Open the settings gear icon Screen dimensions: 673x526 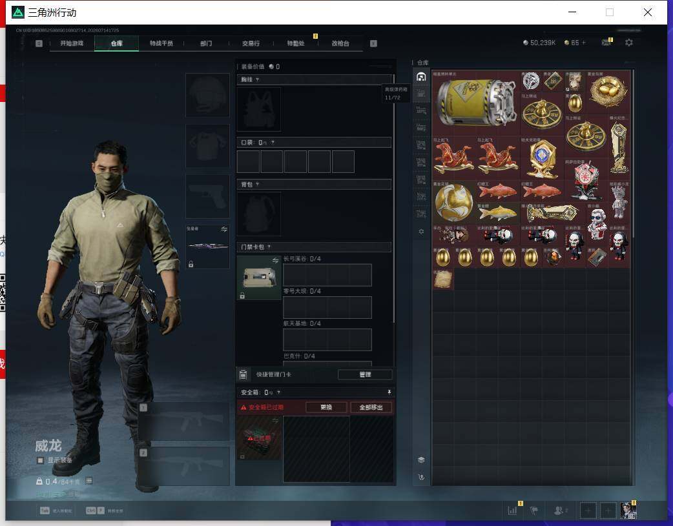pos(629,43)
